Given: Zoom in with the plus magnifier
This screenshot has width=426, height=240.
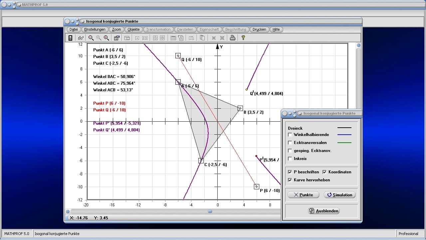Looking at the screenshot, I should click(x=106, y=38).
